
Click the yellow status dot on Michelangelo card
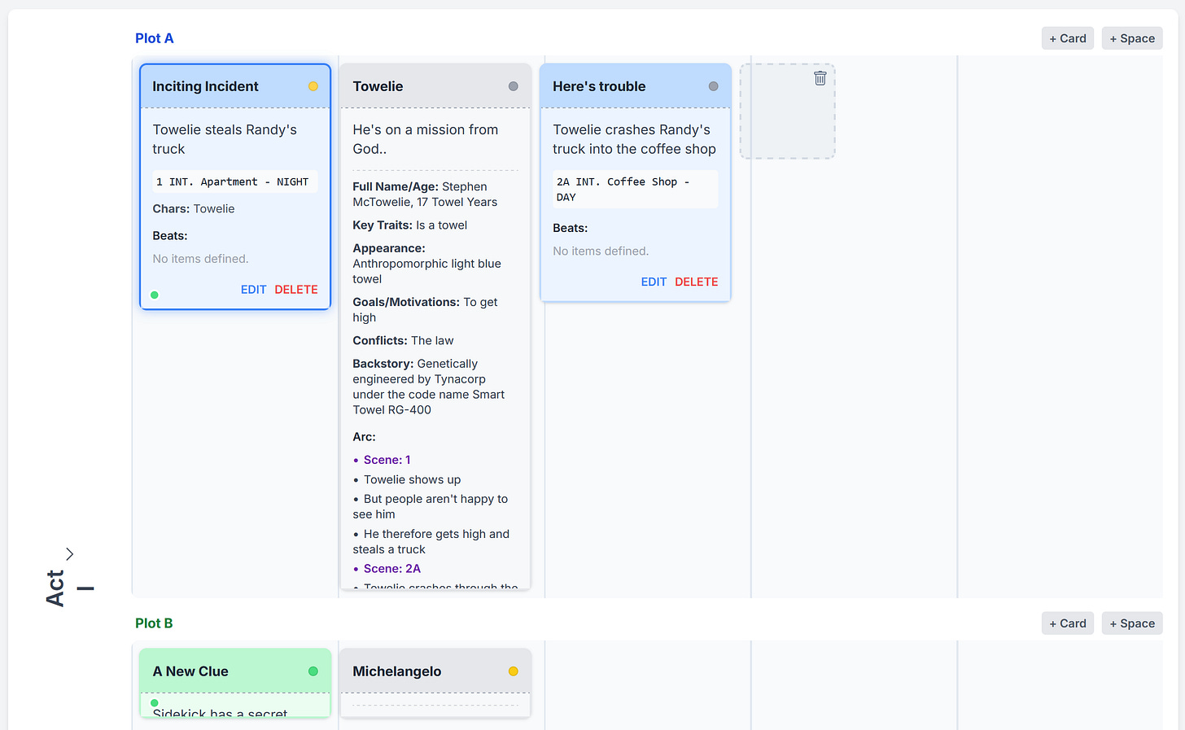pyautogui.click(x=514, y=671)
